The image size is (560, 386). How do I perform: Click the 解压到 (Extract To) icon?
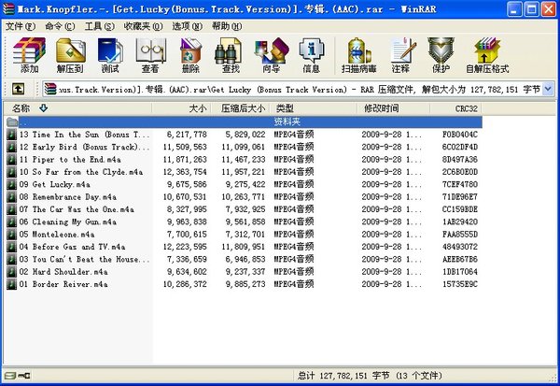tap(70, 55)
